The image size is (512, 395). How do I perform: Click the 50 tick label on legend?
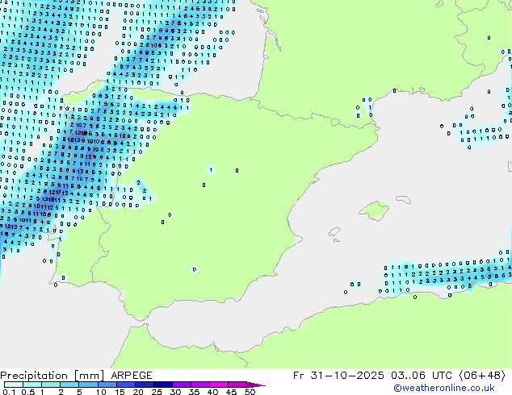(250, 393)
